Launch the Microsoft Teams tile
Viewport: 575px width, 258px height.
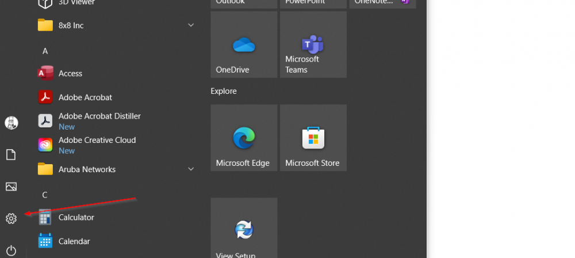coord(313,44)
